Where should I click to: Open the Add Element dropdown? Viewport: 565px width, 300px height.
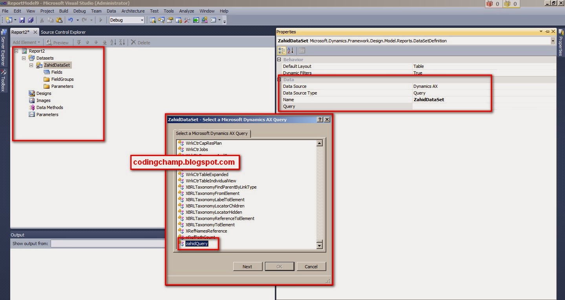(26, 42)
